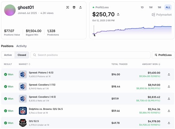Click the basketball icon for Cavaliers (-8.5)

coord(23,99)
